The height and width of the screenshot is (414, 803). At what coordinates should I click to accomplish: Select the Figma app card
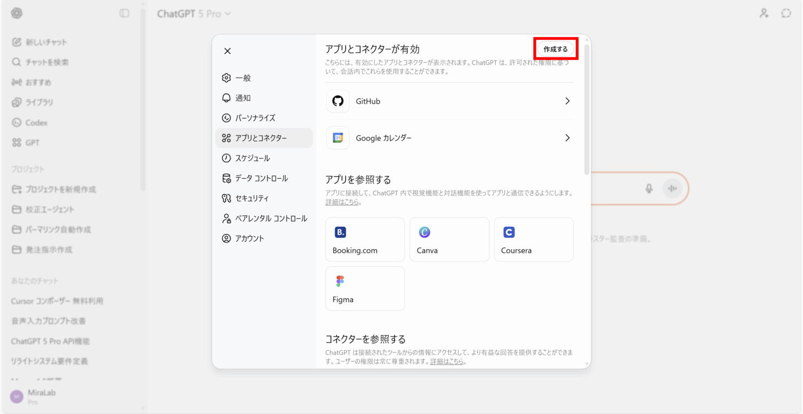[x=365, y=289]
